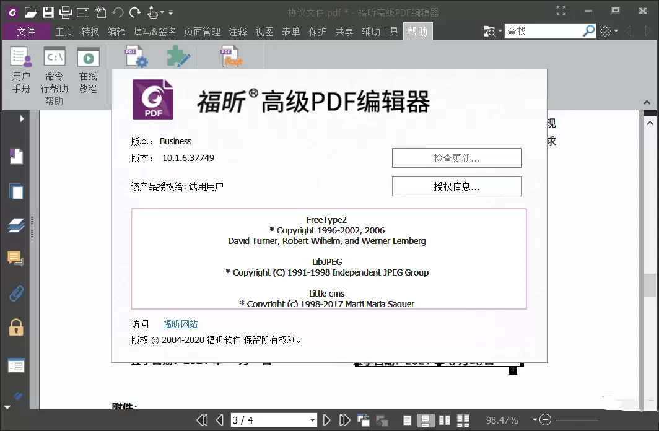Select continuous facing view mode
659x431 pixels.
[x=463, y=420]
